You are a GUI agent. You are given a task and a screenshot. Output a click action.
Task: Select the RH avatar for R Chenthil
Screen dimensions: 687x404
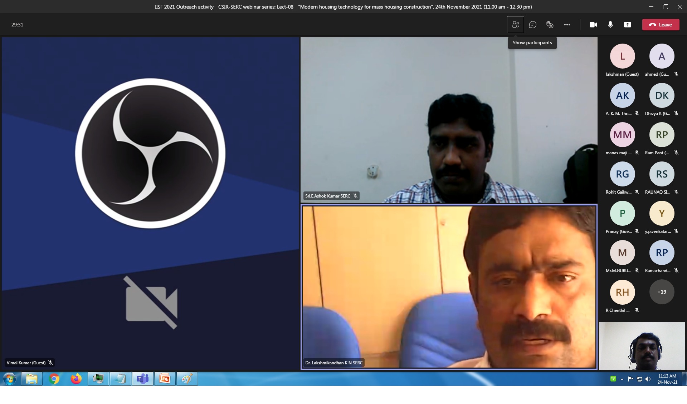[x=622, y=292]
